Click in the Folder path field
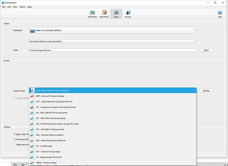Image resolution: width=228 pixels, height=166 pixels. click(113, 50)
